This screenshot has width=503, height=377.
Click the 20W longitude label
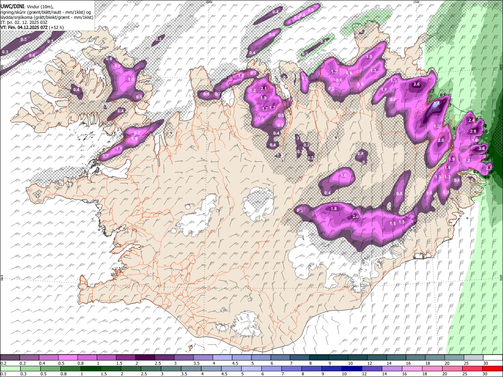[x=209, y=2]
